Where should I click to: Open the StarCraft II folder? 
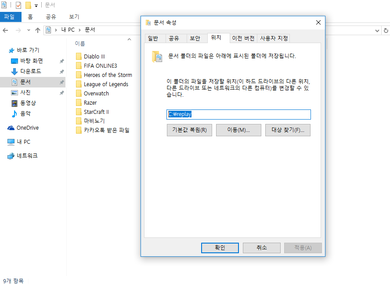(97, 112)
